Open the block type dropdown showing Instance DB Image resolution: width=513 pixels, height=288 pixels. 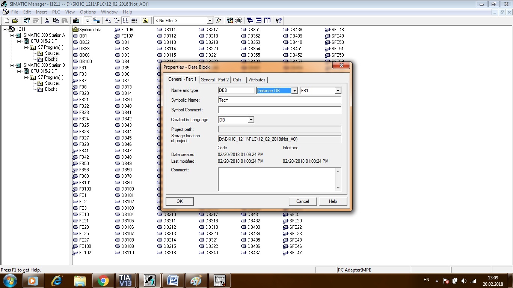point(294,91)
